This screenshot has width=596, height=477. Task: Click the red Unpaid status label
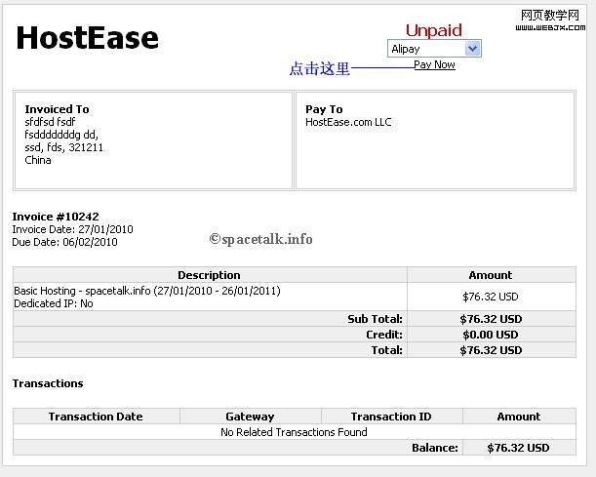(433, 30)
